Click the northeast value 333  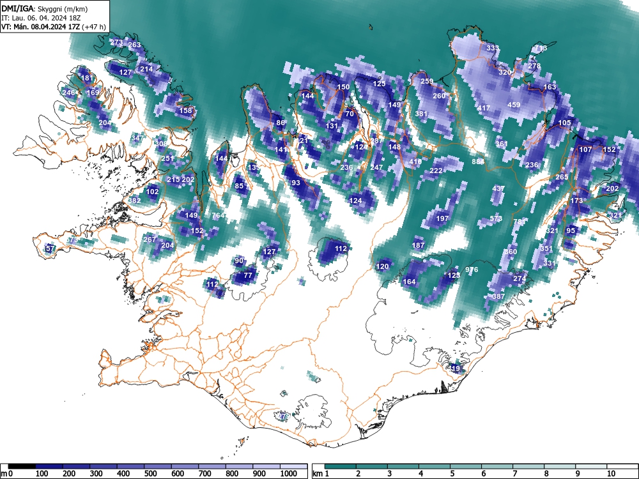click(493, 48)
